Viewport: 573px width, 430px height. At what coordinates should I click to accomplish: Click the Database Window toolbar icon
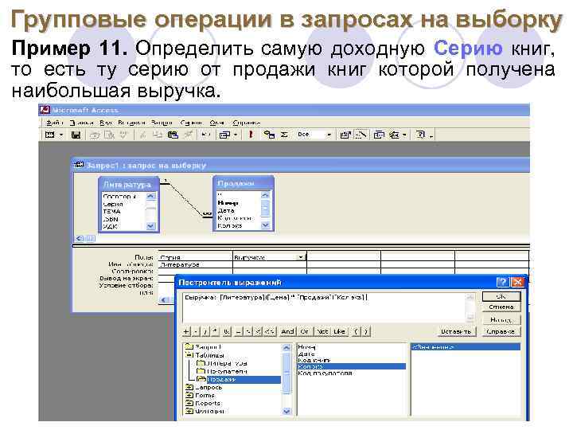point(379,135)
